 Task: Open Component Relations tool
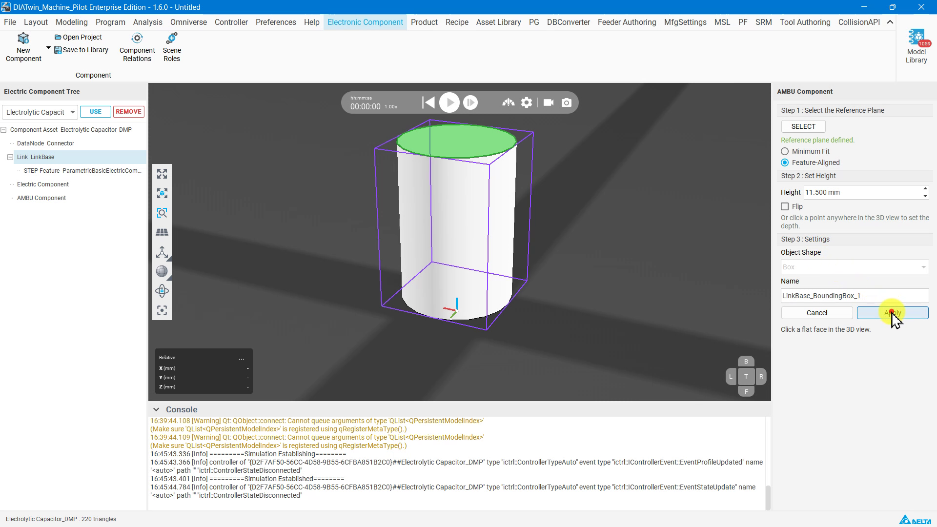pos(137,47)
